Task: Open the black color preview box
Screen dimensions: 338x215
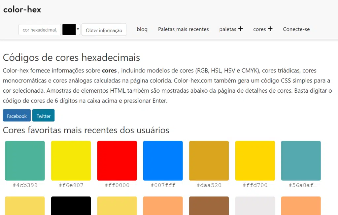Action: (69, 30)
